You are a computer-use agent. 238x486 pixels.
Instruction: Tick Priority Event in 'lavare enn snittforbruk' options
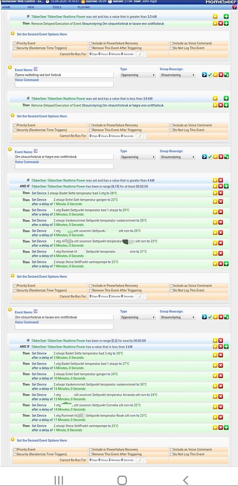[x=15, y=450]
